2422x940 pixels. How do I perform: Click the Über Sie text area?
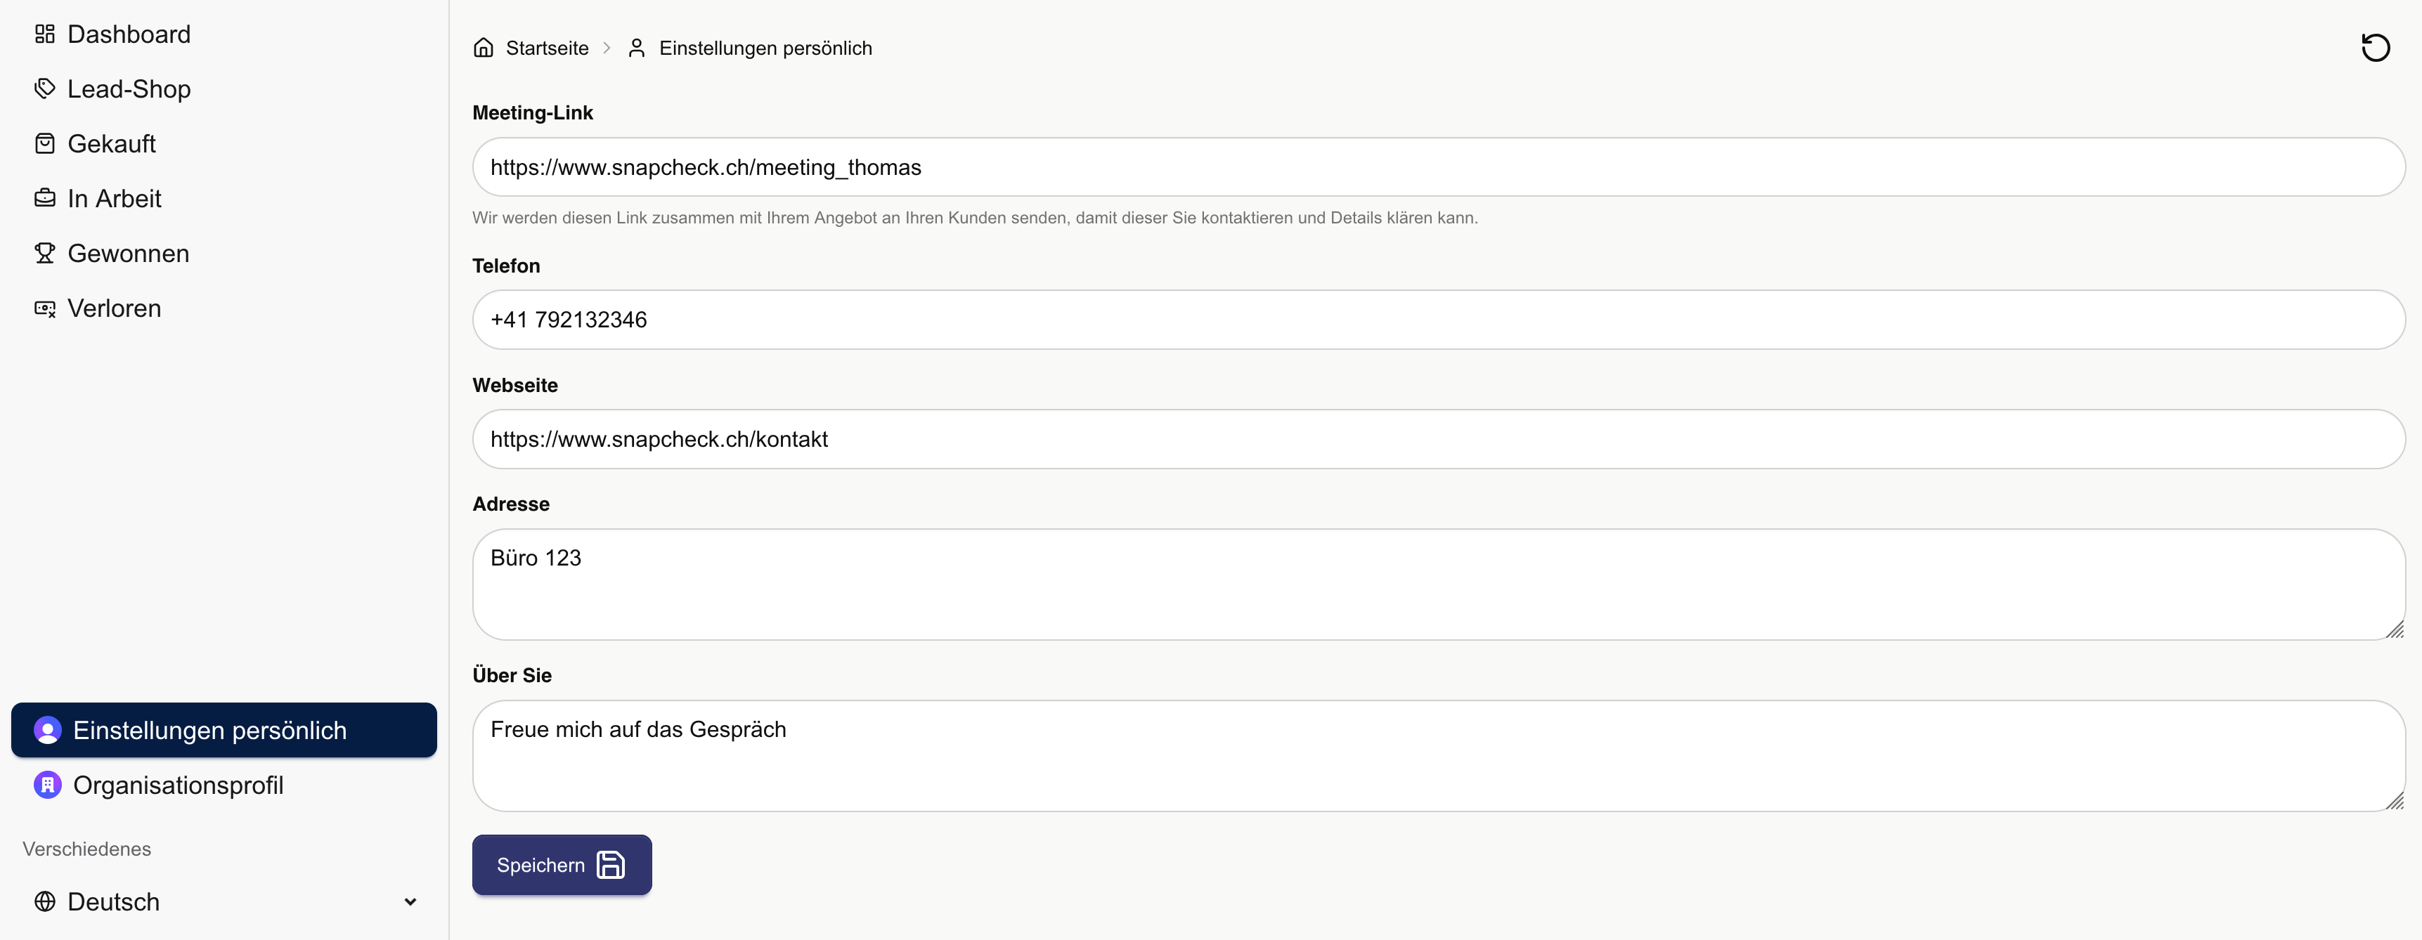pyautogui.click(x=1437, y=756)
